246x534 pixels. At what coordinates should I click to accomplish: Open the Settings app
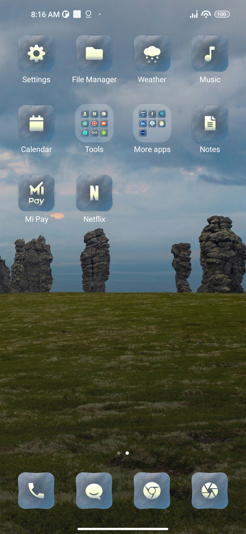point(36,53)
